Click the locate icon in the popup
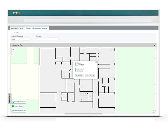 [87, 76]
